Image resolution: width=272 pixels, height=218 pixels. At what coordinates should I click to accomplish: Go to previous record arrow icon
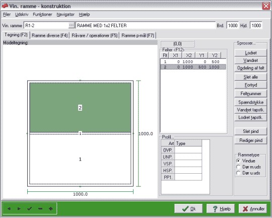pos(9,208)
